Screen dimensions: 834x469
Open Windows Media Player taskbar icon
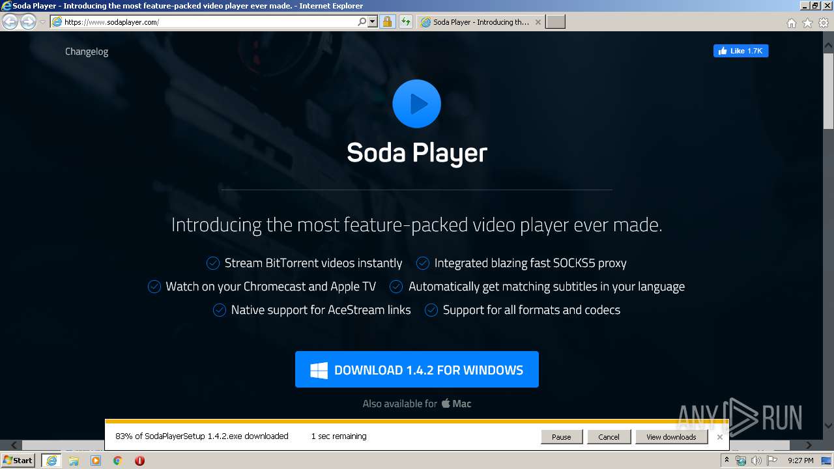96,461
